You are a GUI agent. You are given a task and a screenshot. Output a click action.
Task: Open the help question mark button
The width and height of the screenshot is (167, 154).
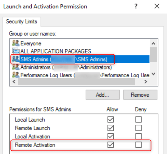(136, 6)
